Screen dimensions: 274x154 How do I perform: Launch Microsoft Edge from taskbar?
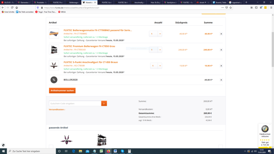coord(74,151)
